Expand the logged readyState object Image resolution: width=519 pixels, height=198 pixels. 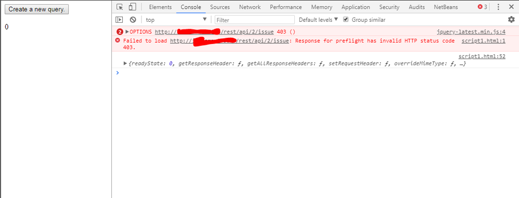[x=125, y=63]
